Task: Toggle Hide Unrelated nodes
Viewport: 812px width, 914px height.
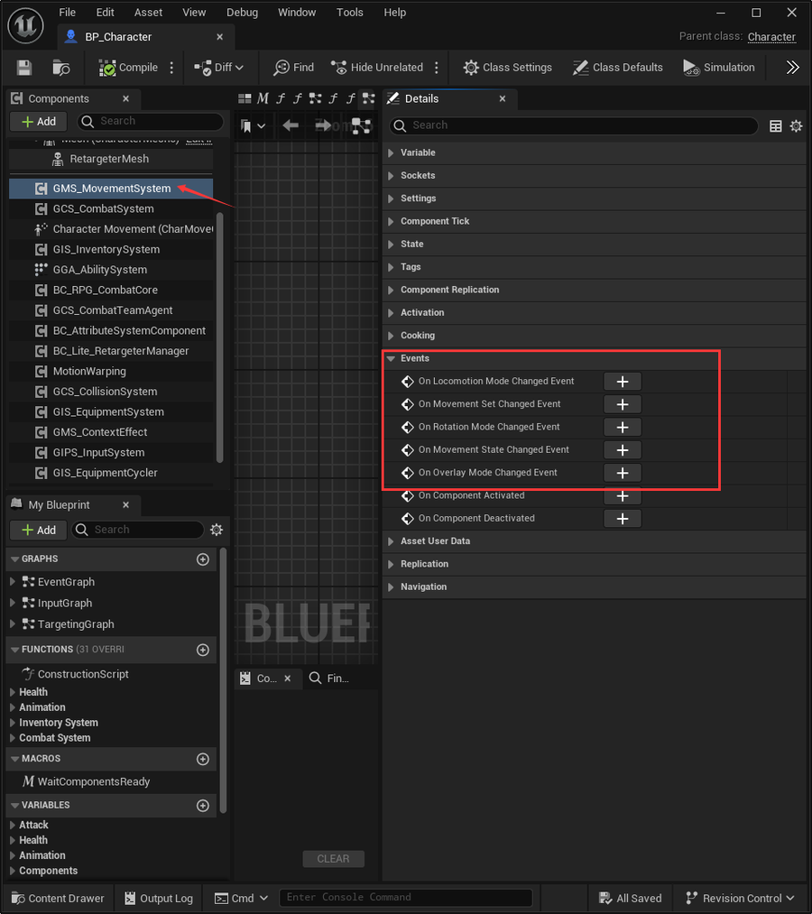Action: tap(377, 68)
